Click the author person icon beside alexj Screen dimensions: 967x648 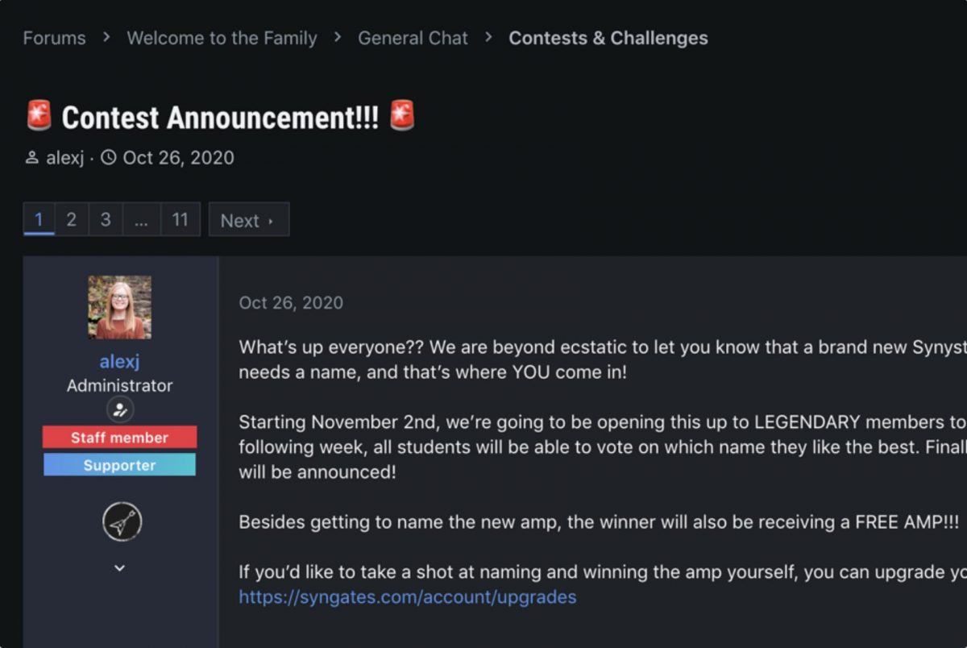pos(32,158)
